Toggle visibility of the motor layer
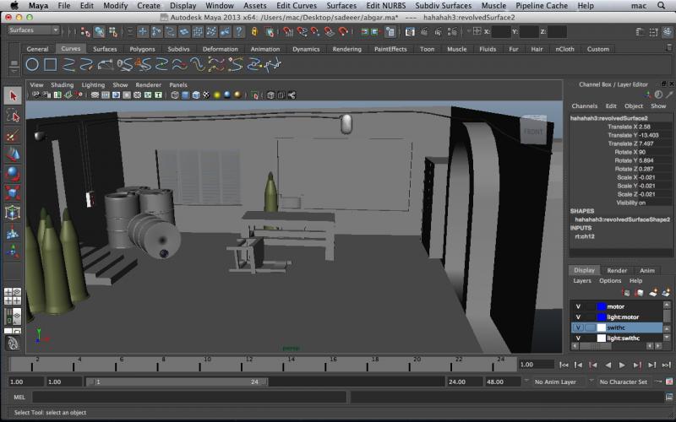 578,306
